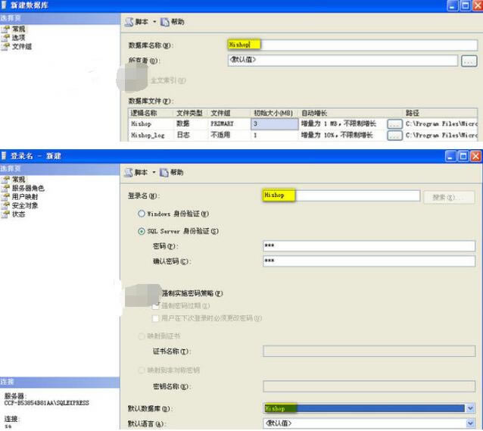Open default database dropdown showing Mishop
Viewport: 483px width, 431px height.
tap(470, 408)
